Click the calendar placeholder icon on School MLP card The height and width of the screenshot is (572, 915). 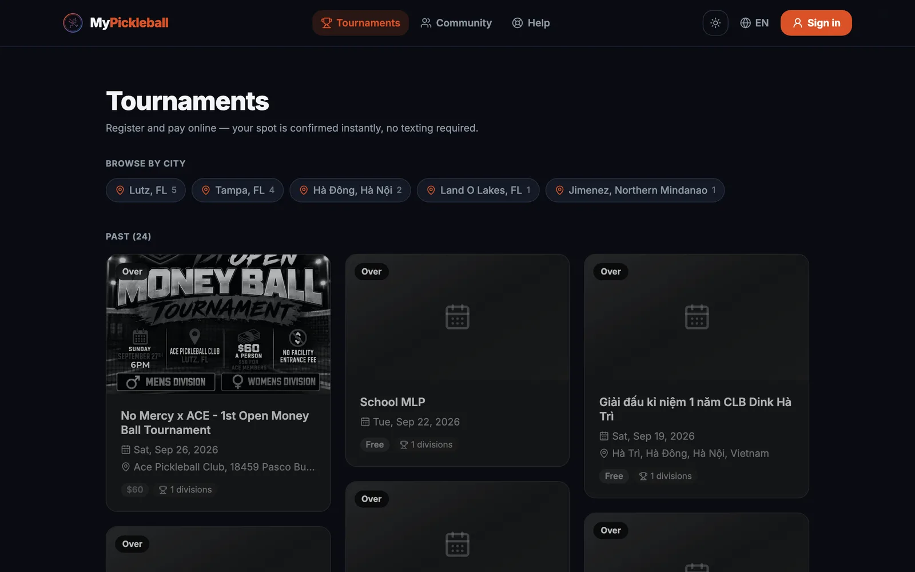[457, 317]
